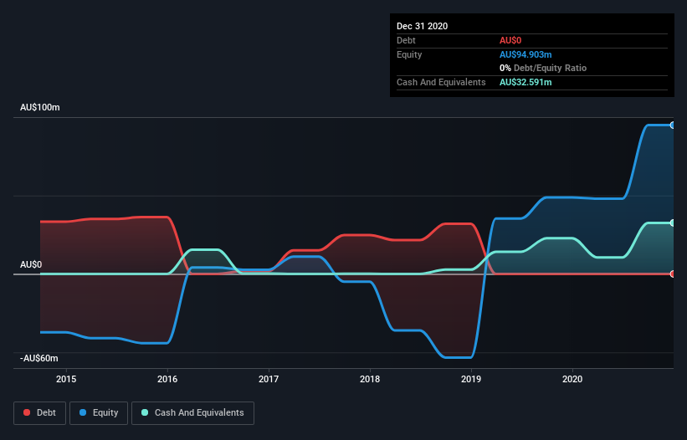
Task: Click the 2019 x-axis label
Action: click(x=471, y=379)
